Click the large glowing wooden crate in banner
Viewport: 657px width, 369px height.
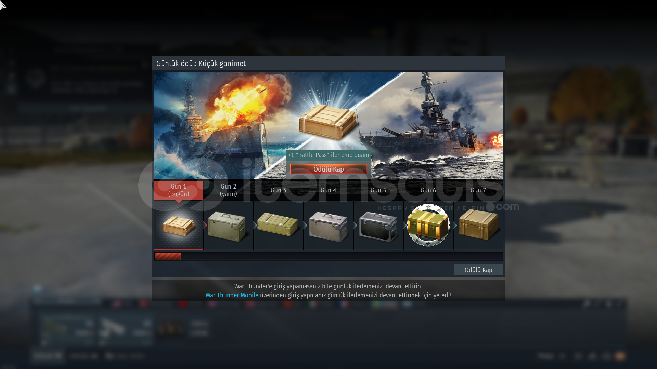pos(328,122)
